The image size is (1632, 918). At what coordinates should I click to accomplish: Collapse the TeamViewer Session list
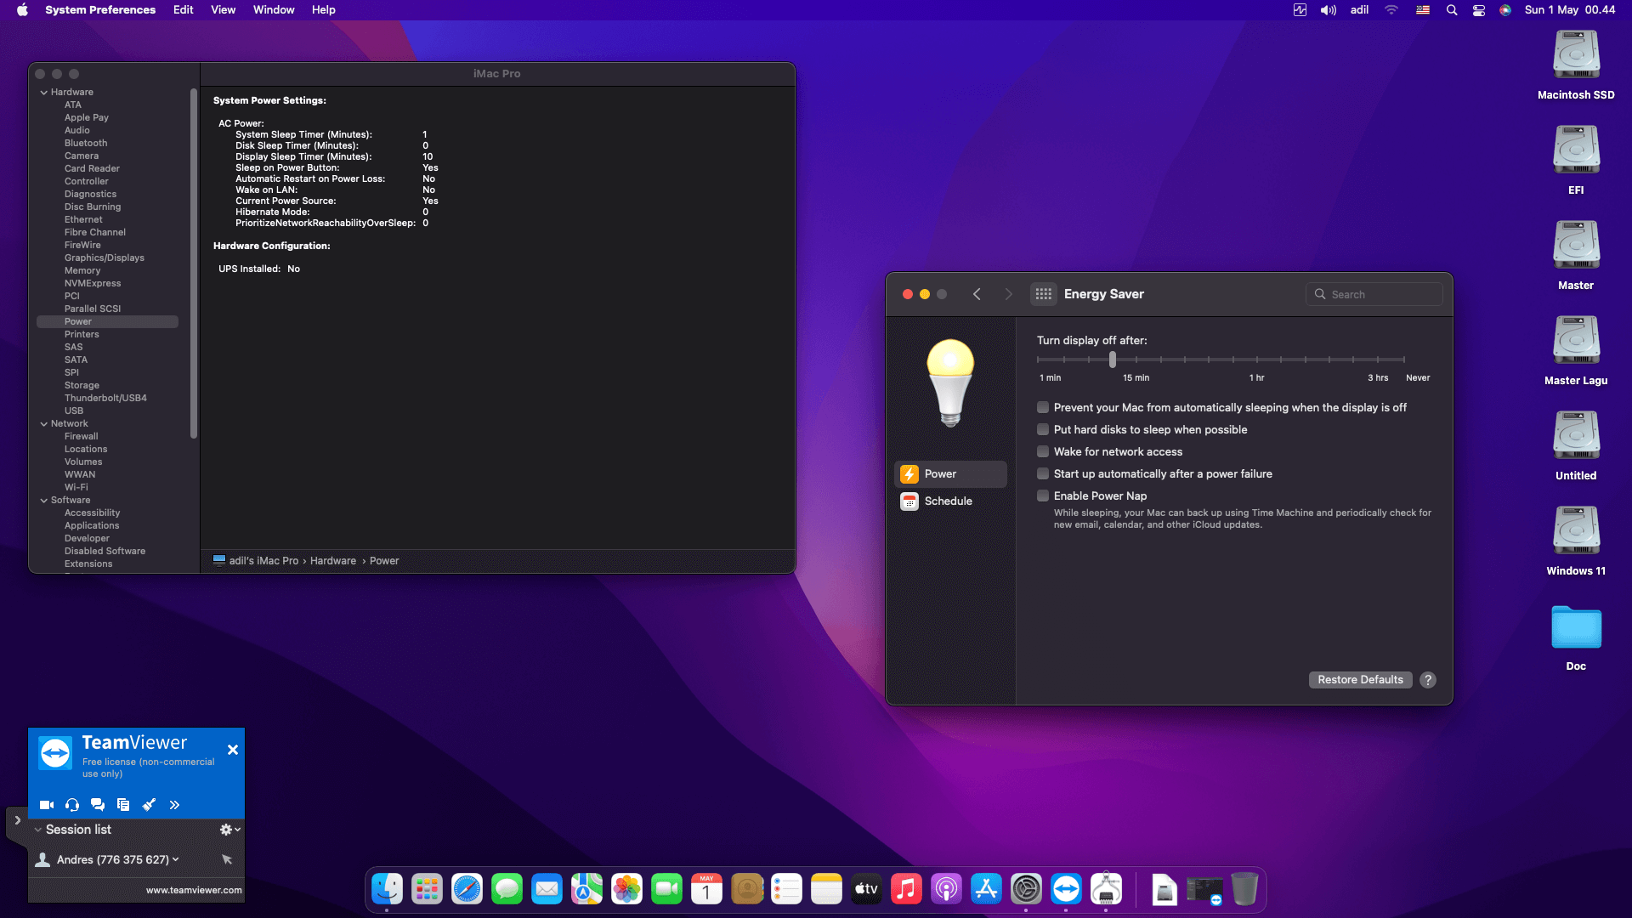tap(37, 830)
